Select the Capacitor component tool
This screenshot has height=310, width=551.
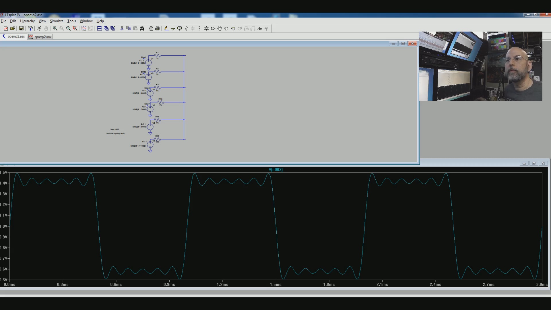click(193, 28)
